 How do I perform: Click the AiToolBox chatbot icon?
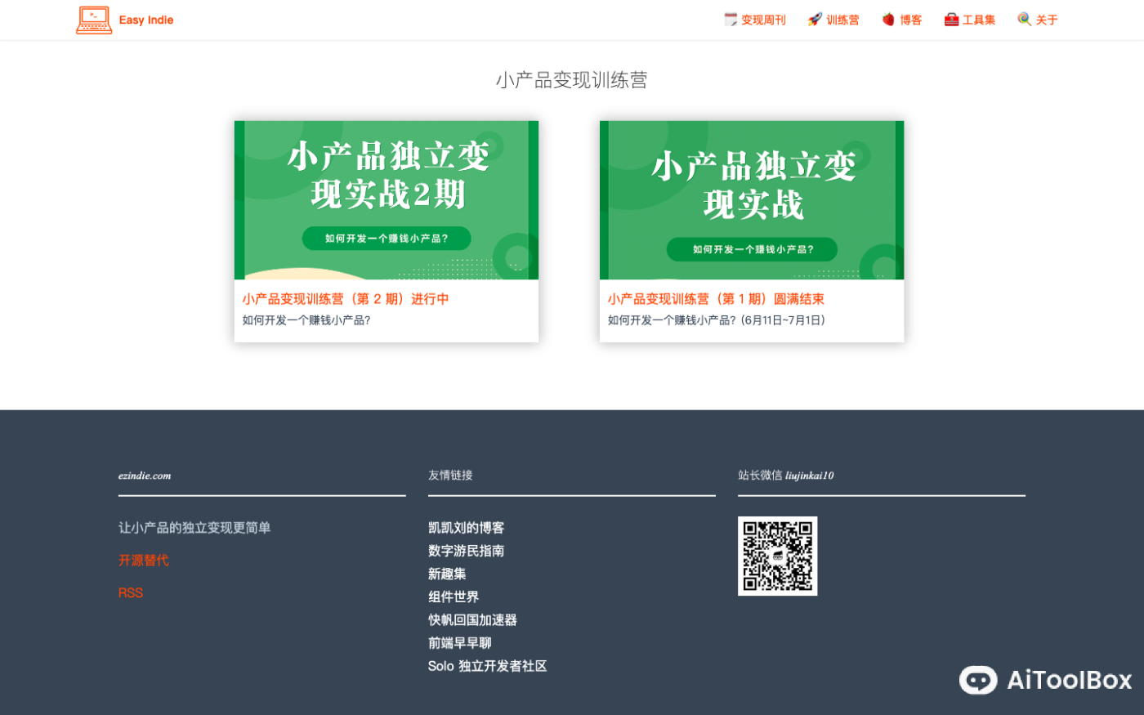977,680
